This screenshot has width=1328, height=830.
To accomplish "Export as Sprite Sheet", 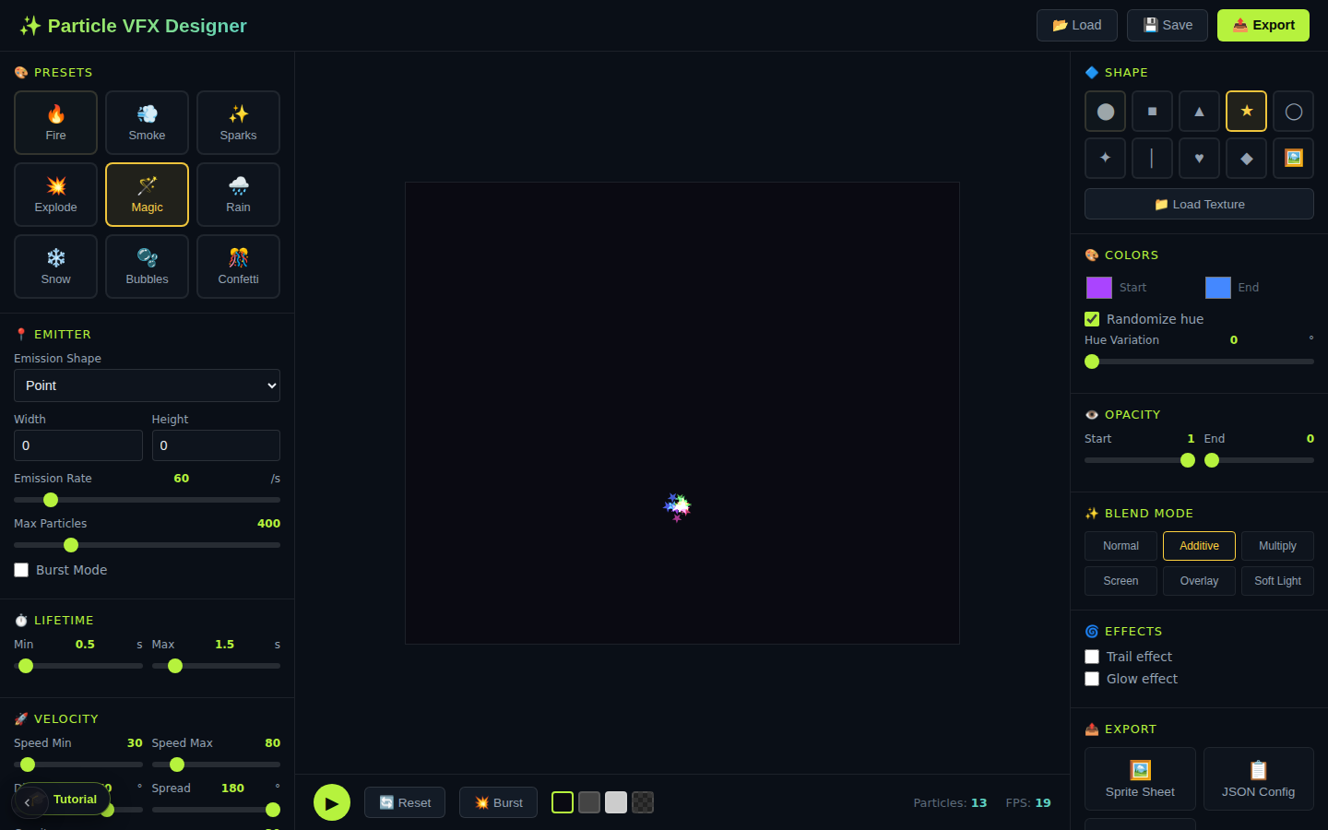I will tap(1140, 779).
